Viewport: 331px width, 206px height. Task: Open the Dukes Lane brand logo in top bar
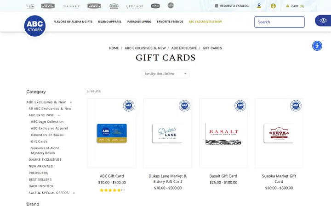click(30, 6)
